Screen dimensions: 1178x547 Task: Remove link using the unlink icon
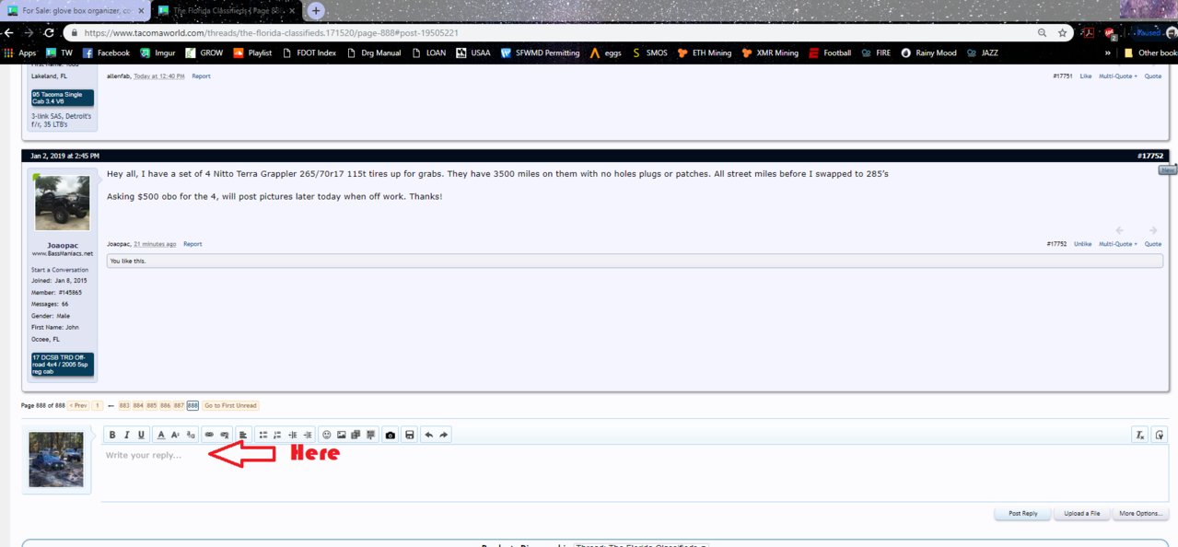tap(224, 435)
